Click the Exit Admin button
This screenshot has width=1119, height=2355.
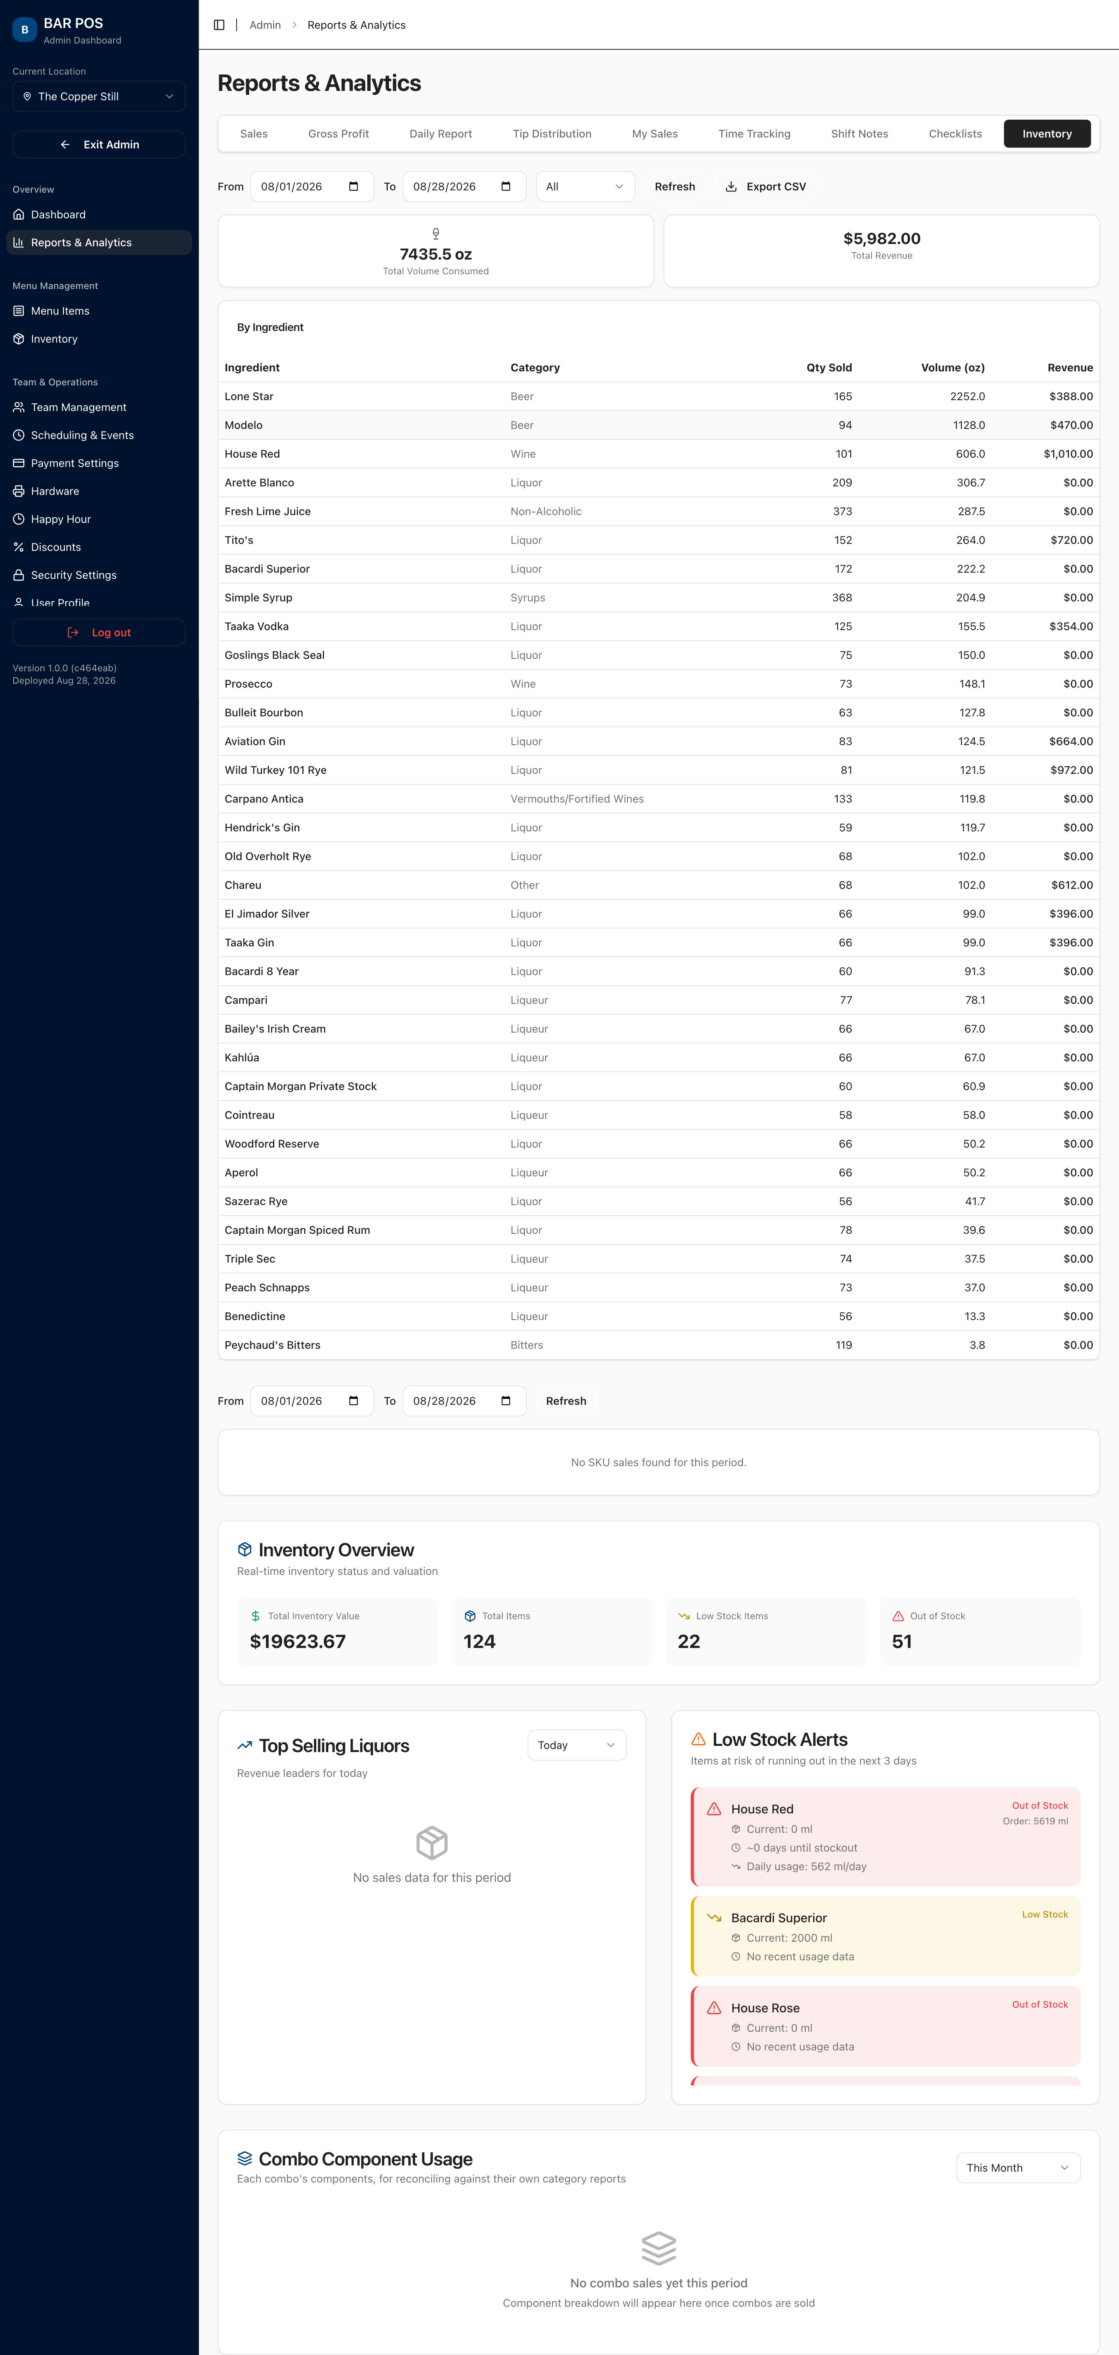99,145
